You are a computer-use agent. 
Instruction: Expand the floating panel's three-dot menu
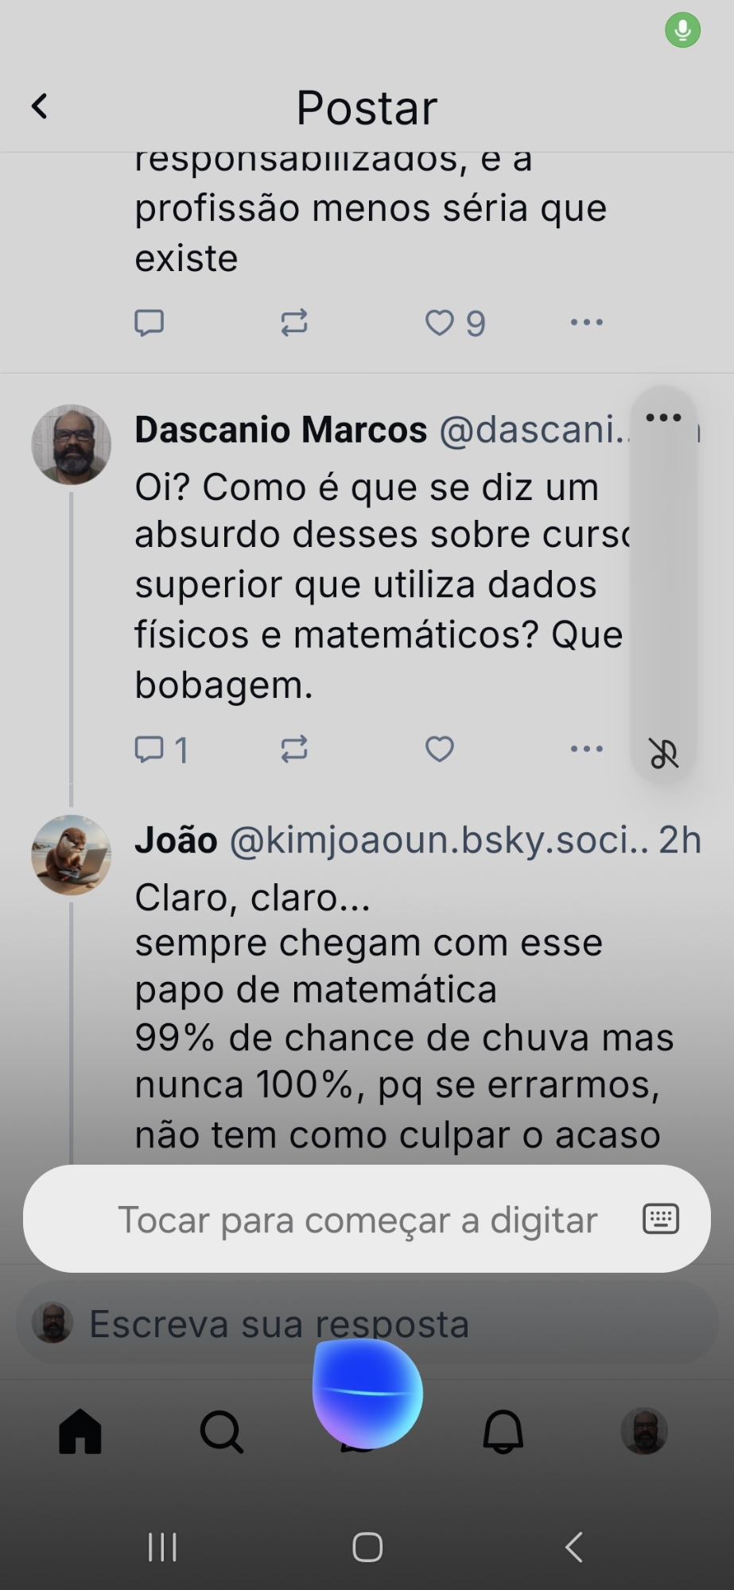663,418
